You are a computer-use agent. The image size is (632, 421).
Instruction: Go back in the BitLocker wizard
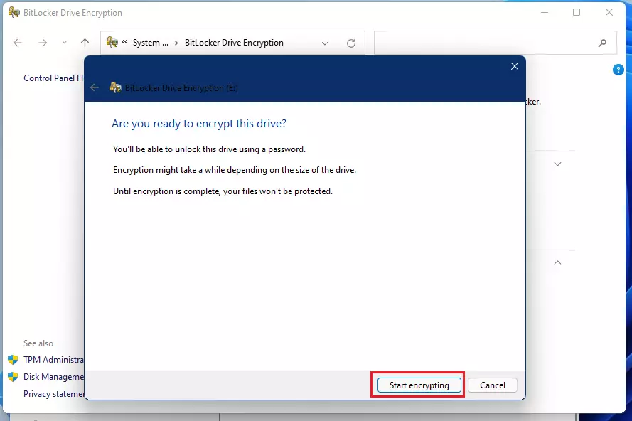pos(95,87)
